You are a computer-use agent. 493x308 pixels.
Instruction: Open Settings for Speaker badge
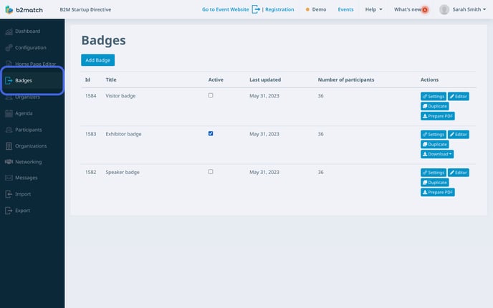pyautogui.click(x=434, y=173)
